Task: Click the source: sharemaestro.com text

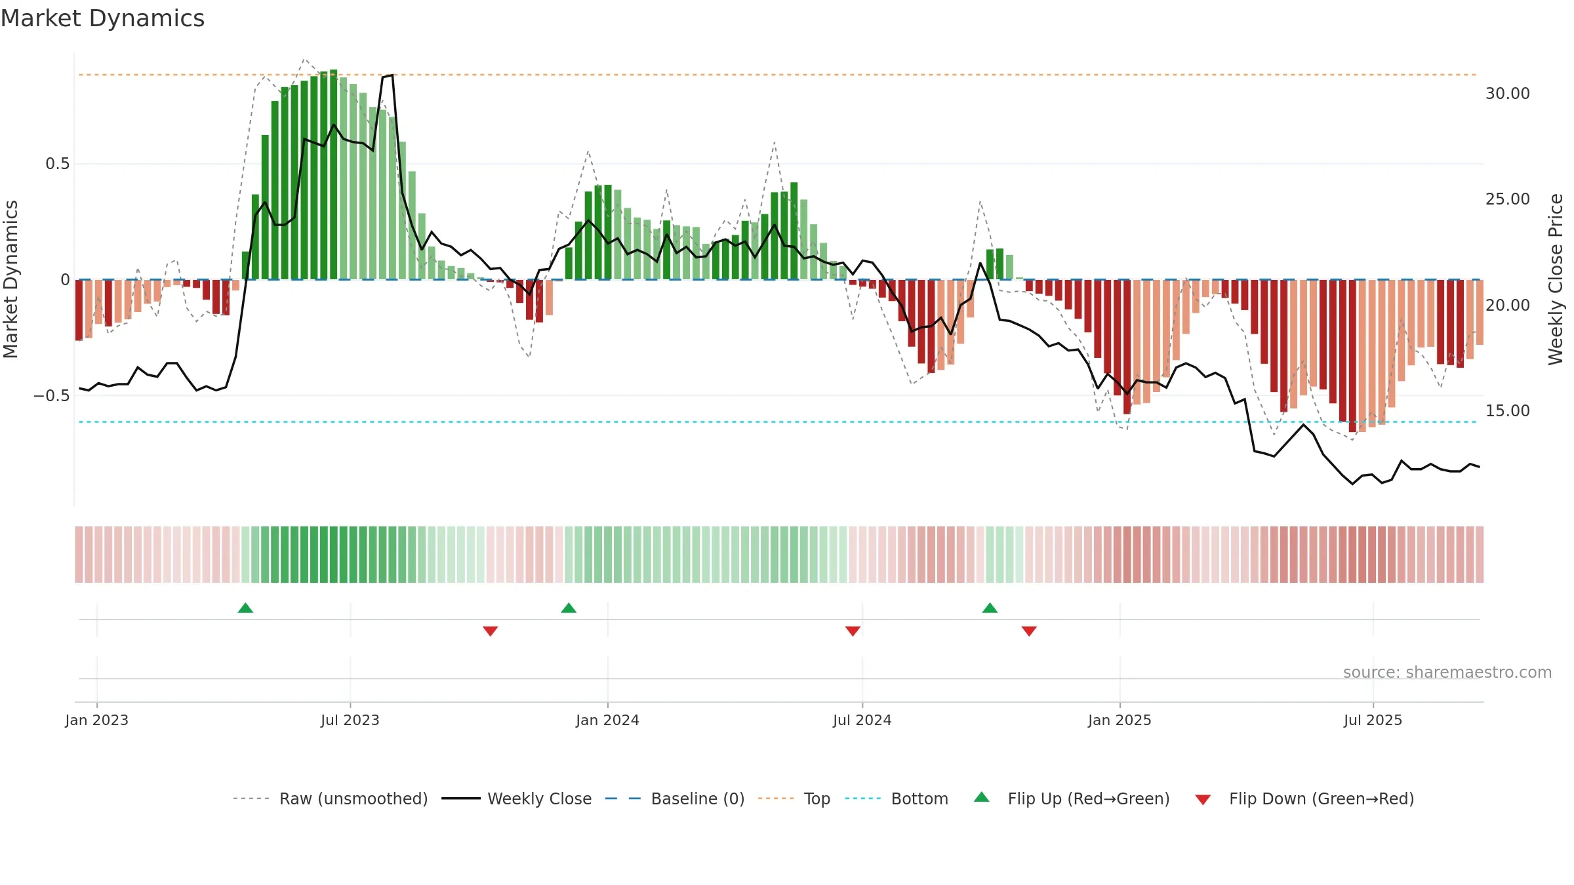Action: [1447, 672]
